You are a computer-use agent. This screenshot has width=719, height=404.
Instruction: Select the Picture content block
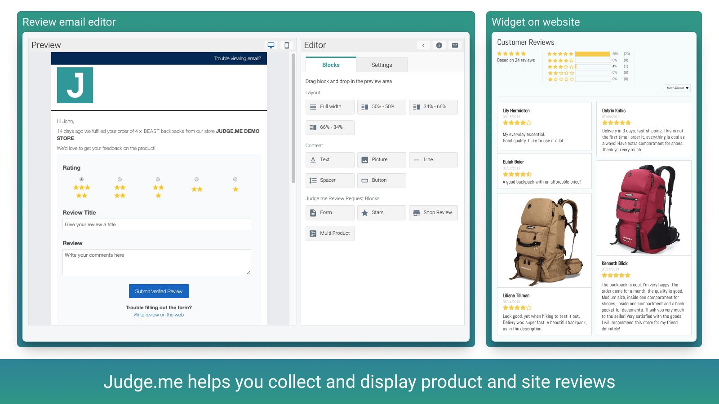[382, 160]
